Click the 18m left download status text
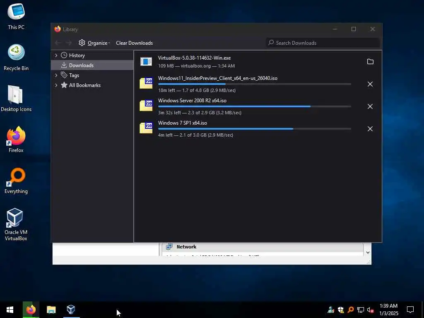 [197, 90]
